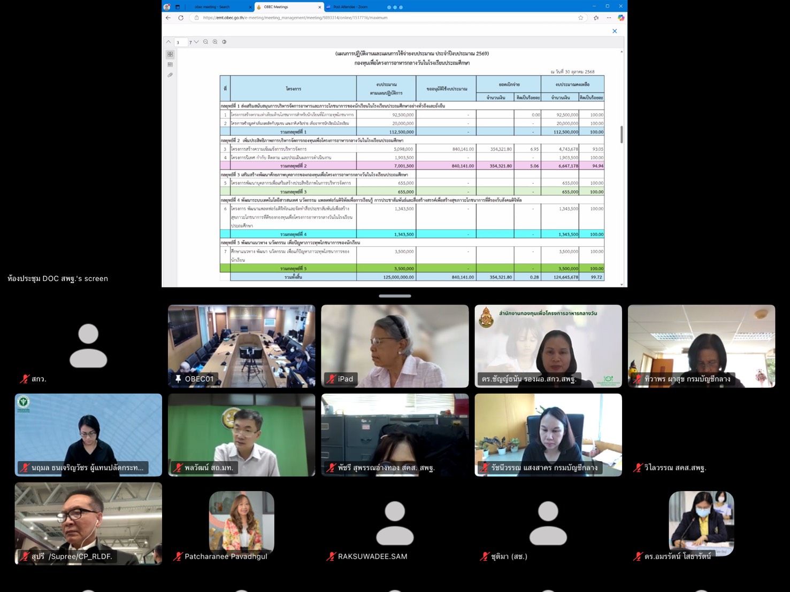Select the OBEC01 participant video tile
The height and width of the screenshot is (592, 790).
[241, 346]
